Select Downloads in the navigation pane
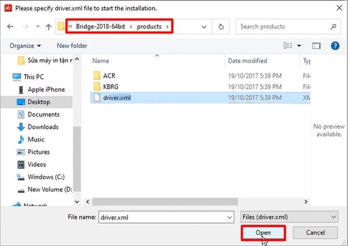 pyautogui.click(x=43, y=127)
